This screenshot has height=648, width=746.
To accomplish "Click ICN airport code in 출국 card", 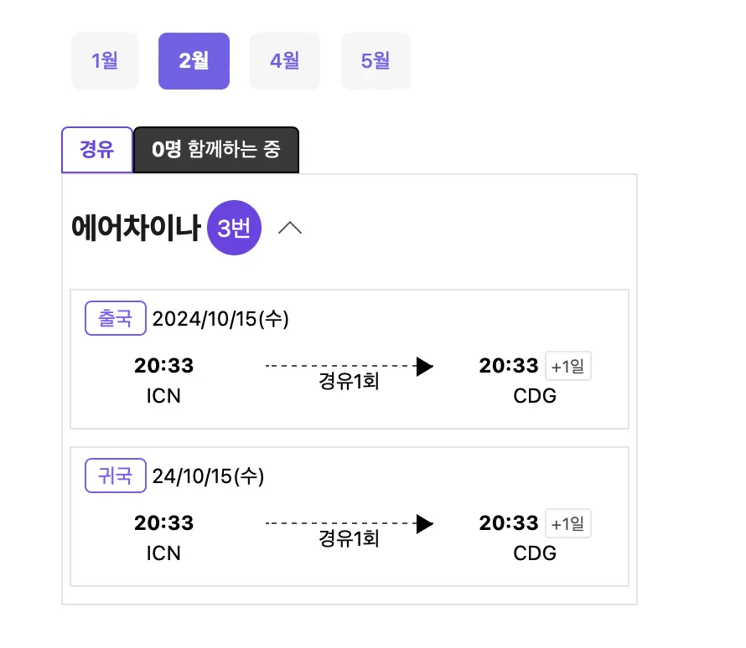I will tap(163, 395).
